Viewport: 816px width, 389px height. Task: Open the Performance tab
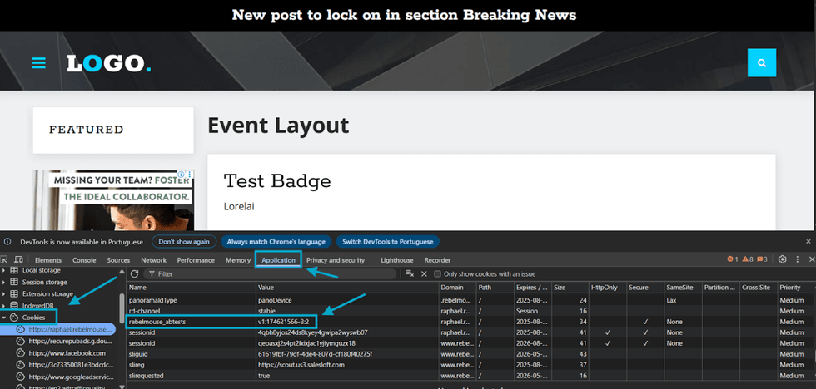pyautogui.click(x=196, y=260)
